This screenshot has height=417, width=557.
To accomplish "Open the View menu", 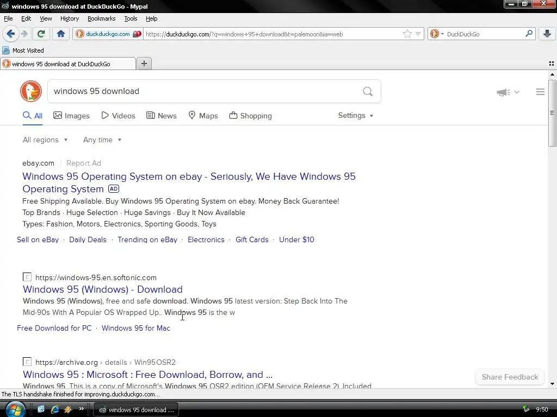I will pyautogui.click(x=46, y=18).
